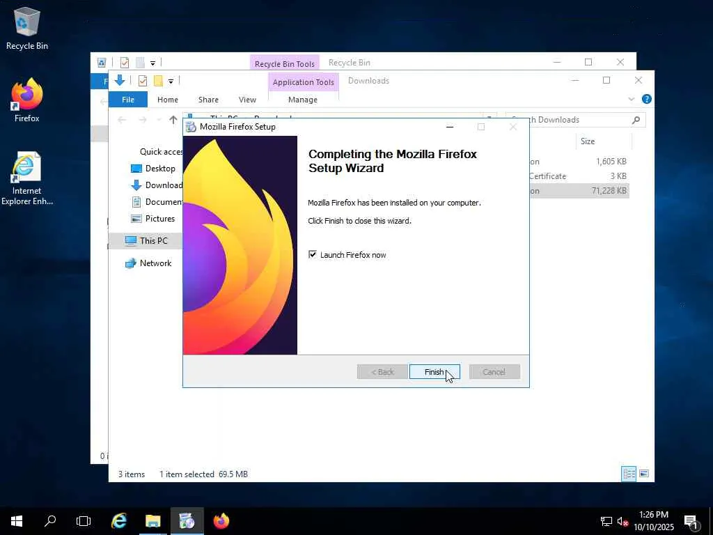Select This PC in navigation pane
Image resolution: width=713 pixels, height=535 pixels.
click(146, 240)
